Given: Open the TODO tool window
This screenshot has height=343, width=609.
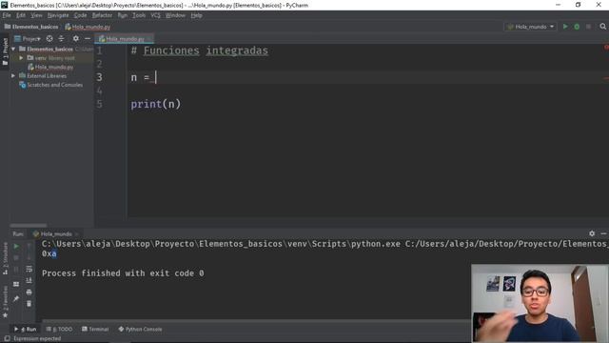Looking at the screenshot, I should point(59,329).
